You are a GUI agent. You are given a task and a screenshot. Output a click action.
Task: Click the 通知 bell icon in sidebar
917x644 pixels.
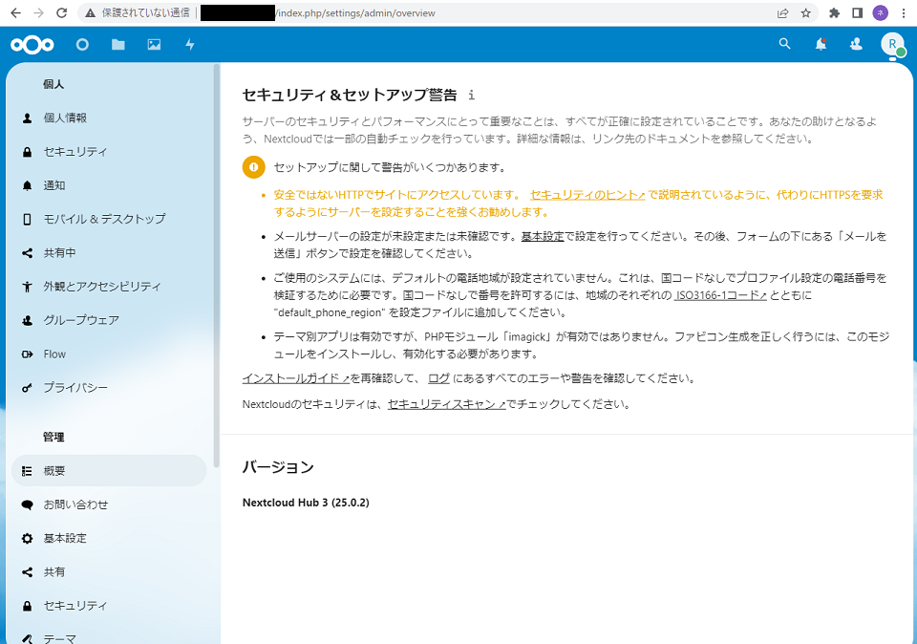point(27,185)
